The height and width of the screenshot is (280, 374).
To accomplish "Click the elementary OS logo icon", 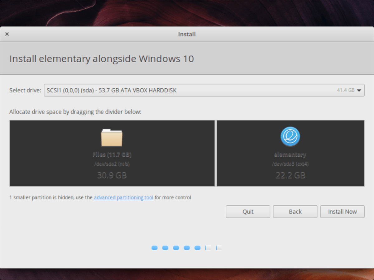I will (x=290, y=137).
